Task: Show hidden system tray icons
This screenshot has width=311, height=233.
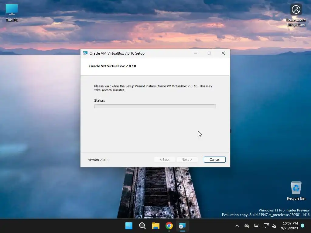Action: point(237,226)
